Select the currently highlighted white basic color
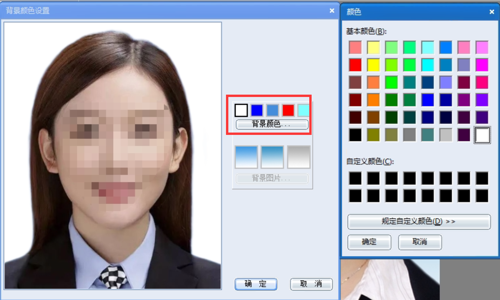Screen dimensions: 500x300 click(482, 135)
